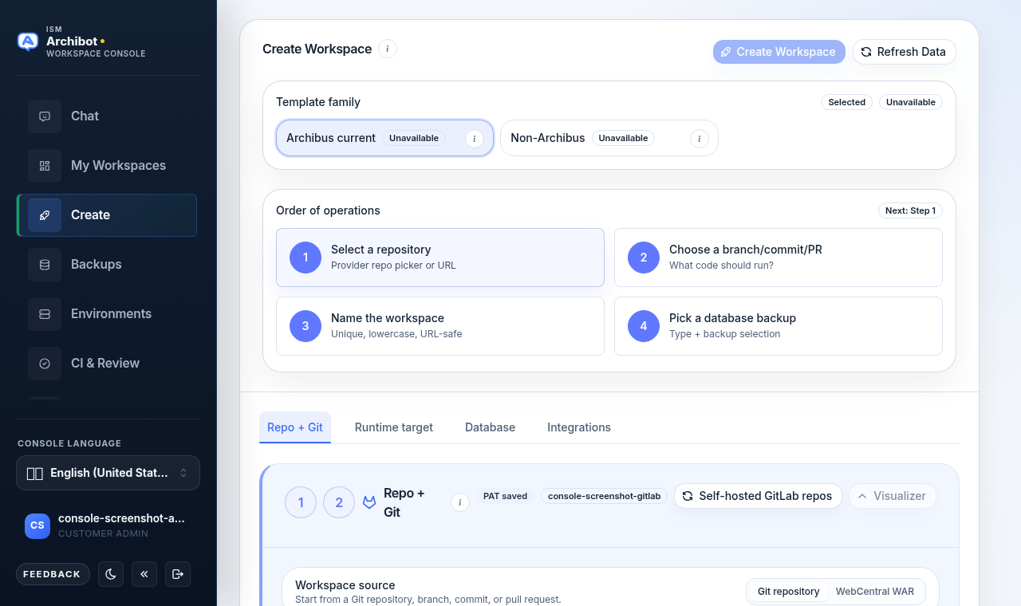Collapse sidebar with double-chevron icon

[144, 574]
